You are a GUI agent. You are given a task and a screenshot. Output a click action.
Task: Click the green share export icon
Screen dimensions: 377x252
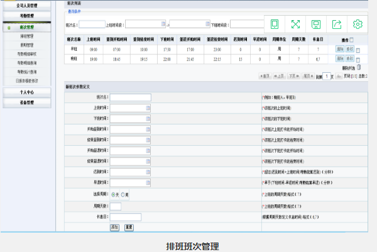point(337,25)
